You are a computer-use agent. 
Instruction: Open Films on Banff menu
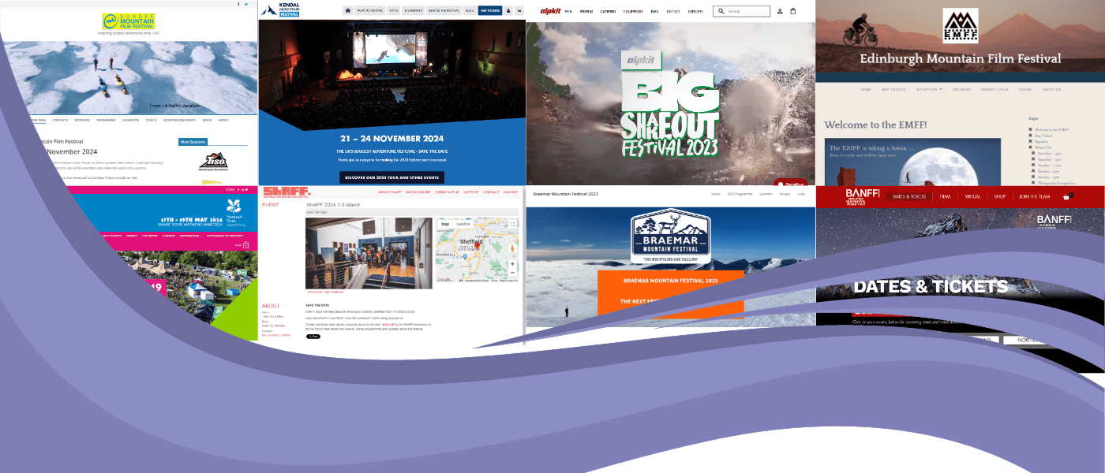(945, 196)
